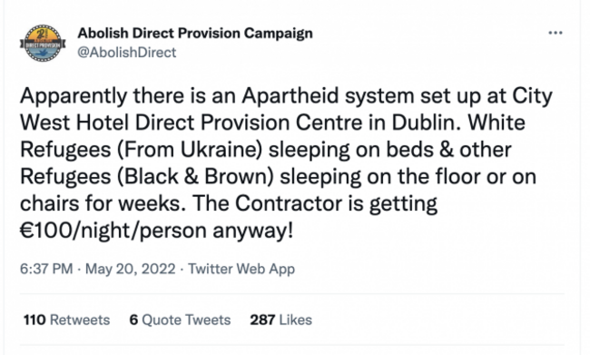The image size is (590, 355).
Task: Open the tweet's three-dot more options menu
Action: 556,33
